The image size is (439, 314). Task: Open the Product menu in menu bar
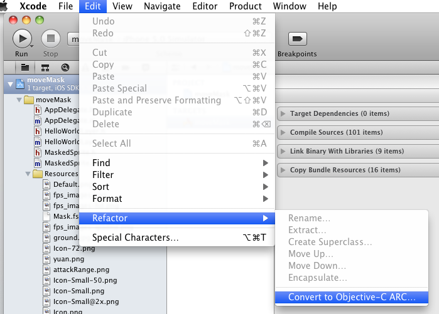pyautogui.click(x=246, y=6)
